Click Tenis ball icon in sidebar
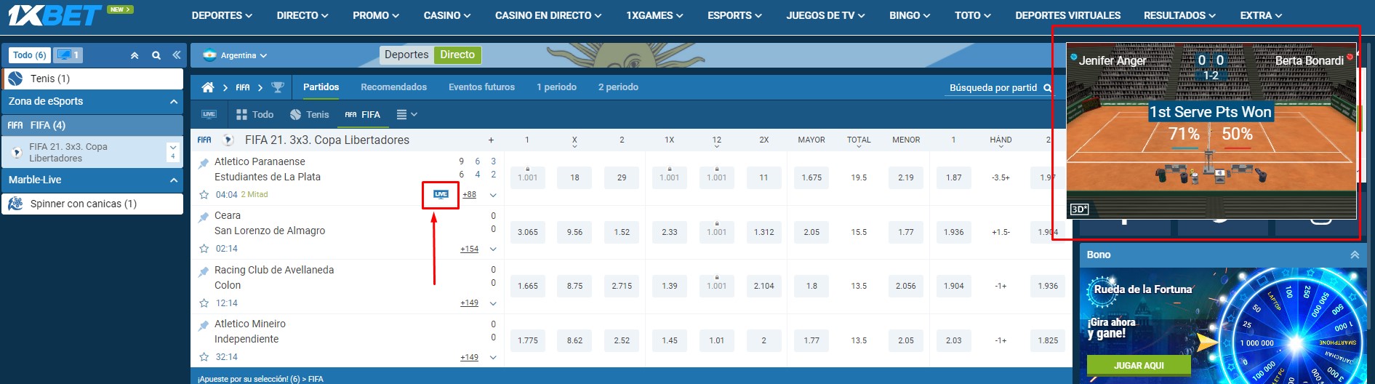Image resolution: width=1375 pixels, height=384 pixels. pyautogui.click(x=16, y=79)
